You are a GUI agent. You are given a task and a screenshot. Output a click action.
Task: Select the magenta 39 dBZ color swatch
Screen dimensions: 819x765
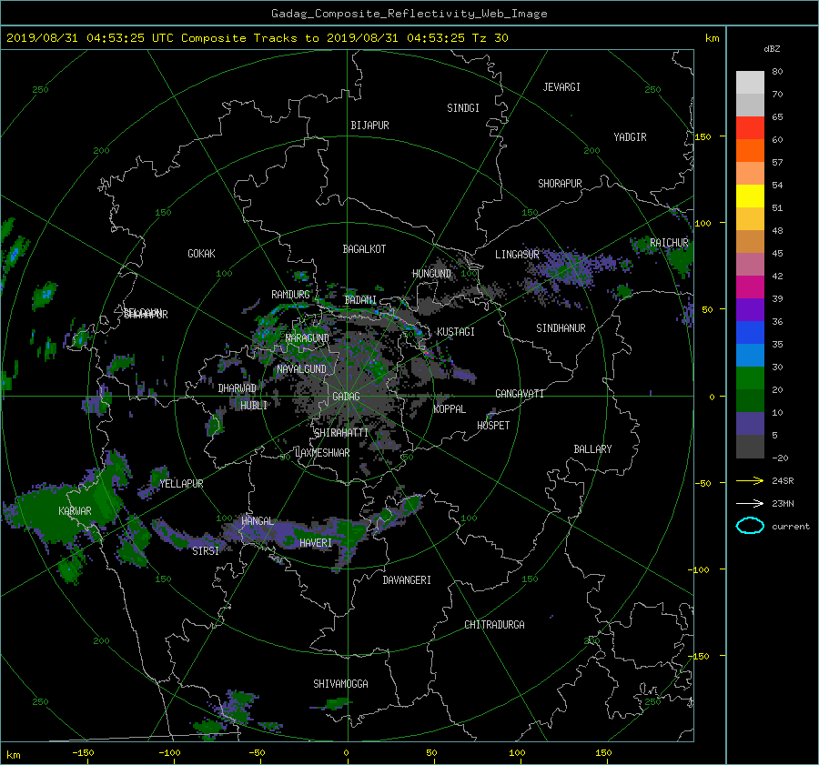(x=750, y=287)
